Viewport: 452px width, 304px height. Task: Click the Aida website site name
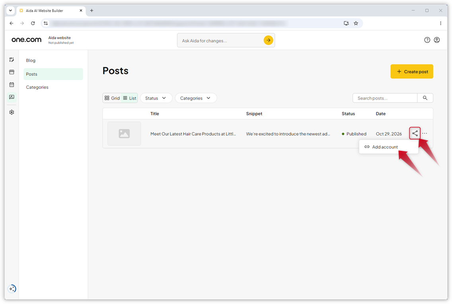click(x=59, y=38)
